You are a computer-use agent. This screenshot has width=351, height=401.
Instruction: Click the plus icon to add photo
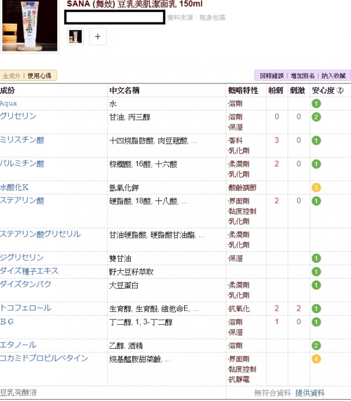97,37
